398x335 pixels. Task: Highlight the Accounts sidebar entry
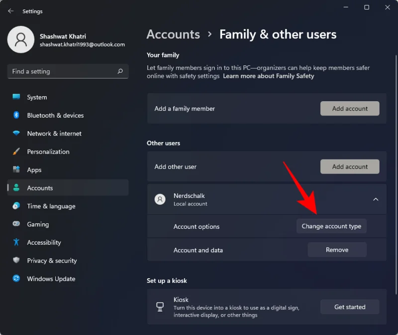click(x=41, y=188)
